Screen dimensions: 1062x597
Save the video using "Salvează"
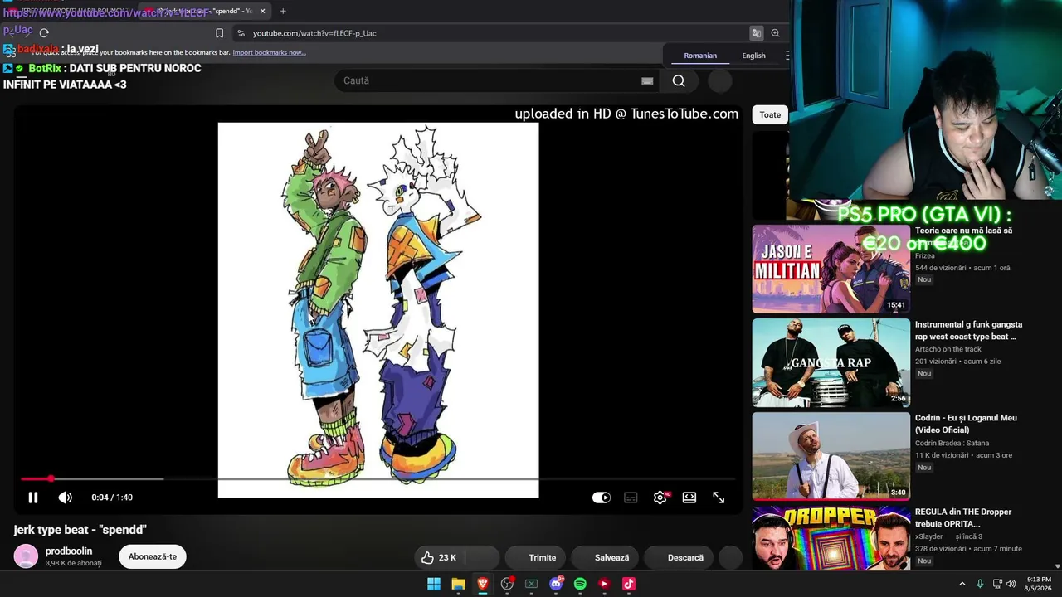(605, 557)
